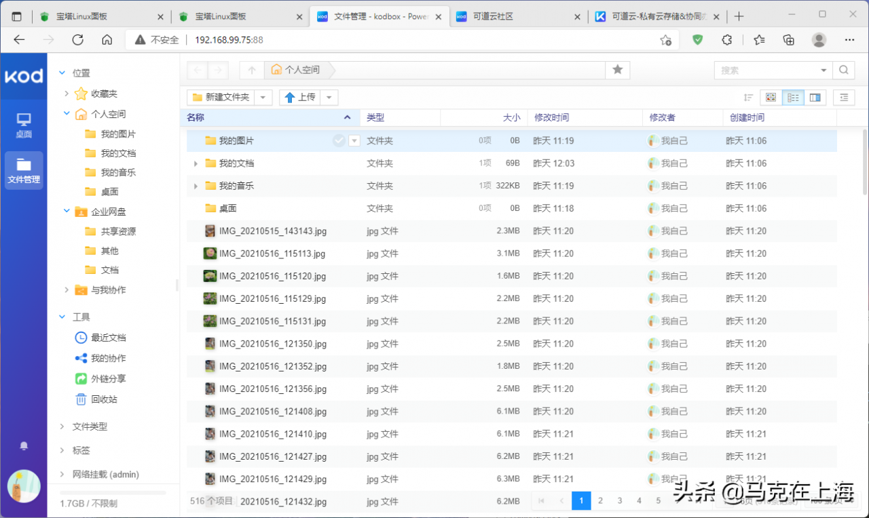869x518 pixels.
Task: Toggle the selection checkmark on 我的图片 row
Action: click(x=339, y=140)
